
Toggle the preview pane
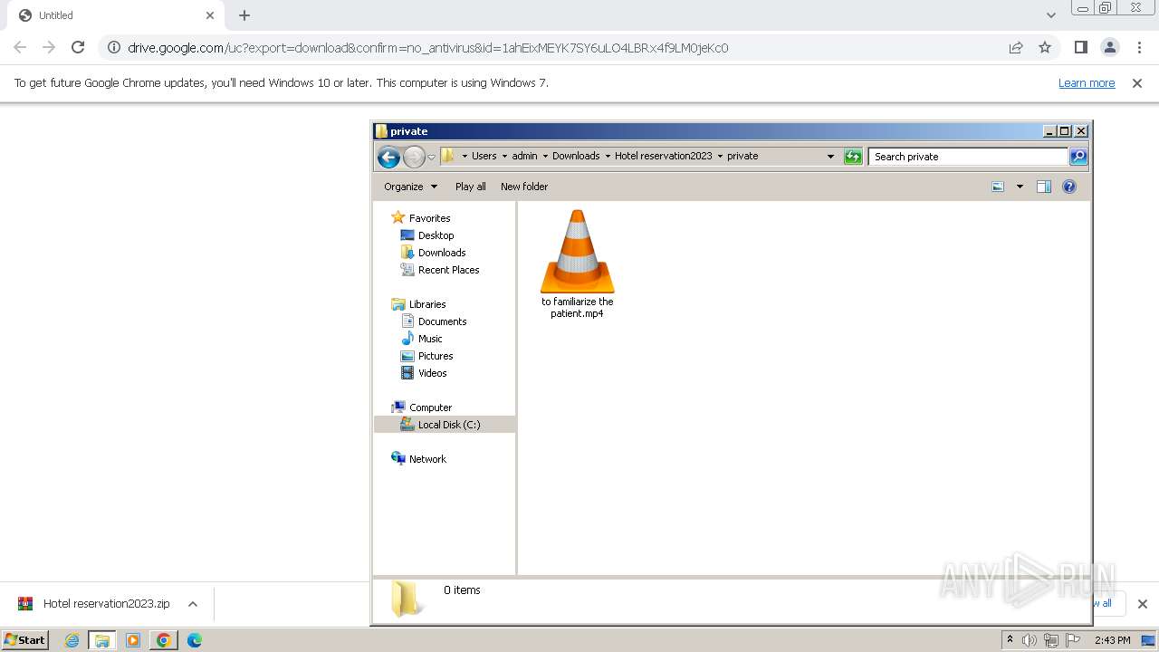(x=1043, y=187)
